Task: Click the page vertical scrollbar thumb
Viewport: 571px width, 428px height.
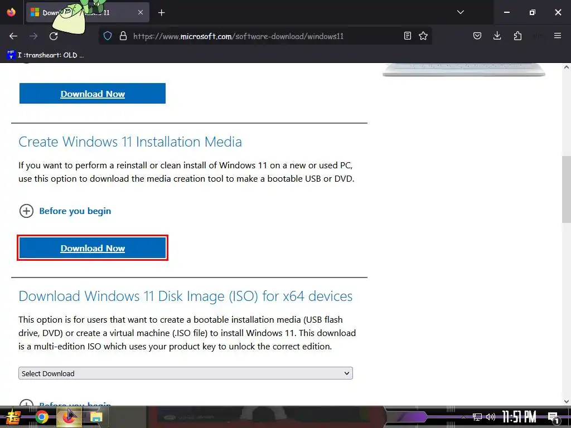Action: tap(567, 189)
